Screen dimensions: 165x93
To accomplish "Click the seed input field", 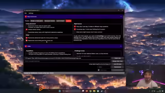I will pos(104,67).
